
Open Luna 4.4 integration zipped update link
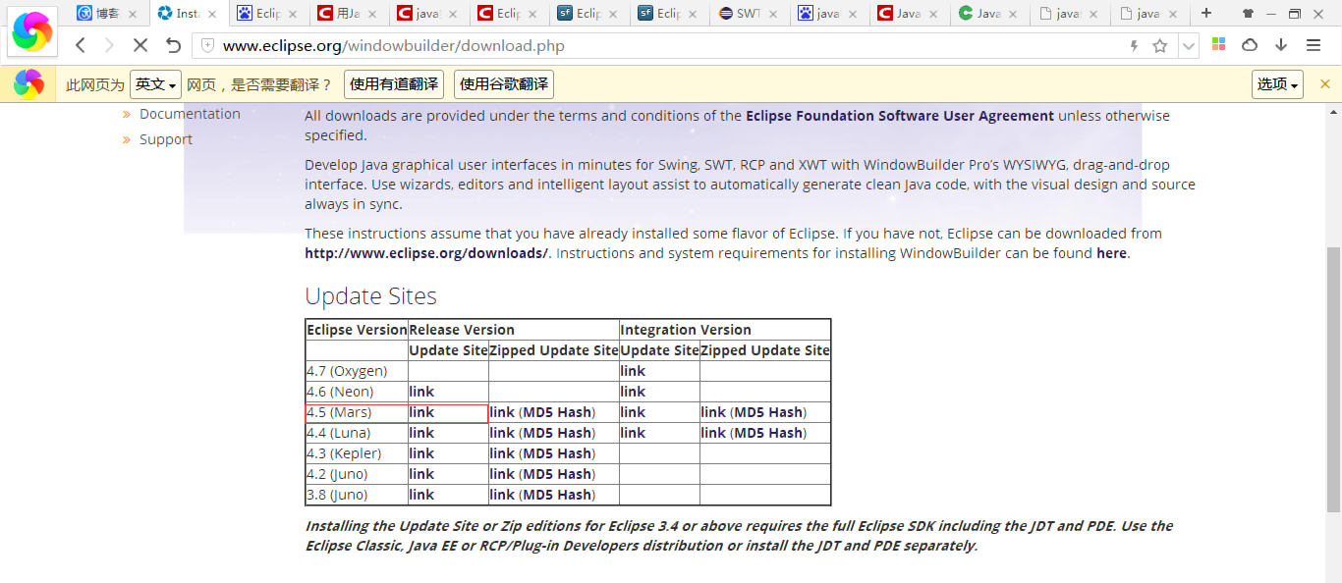pyautogui.click(x=713, y=433)
